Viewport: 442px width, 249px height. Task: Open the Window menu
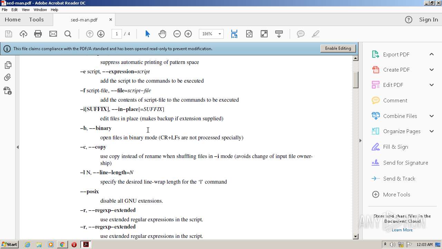[x=40, y=10]
